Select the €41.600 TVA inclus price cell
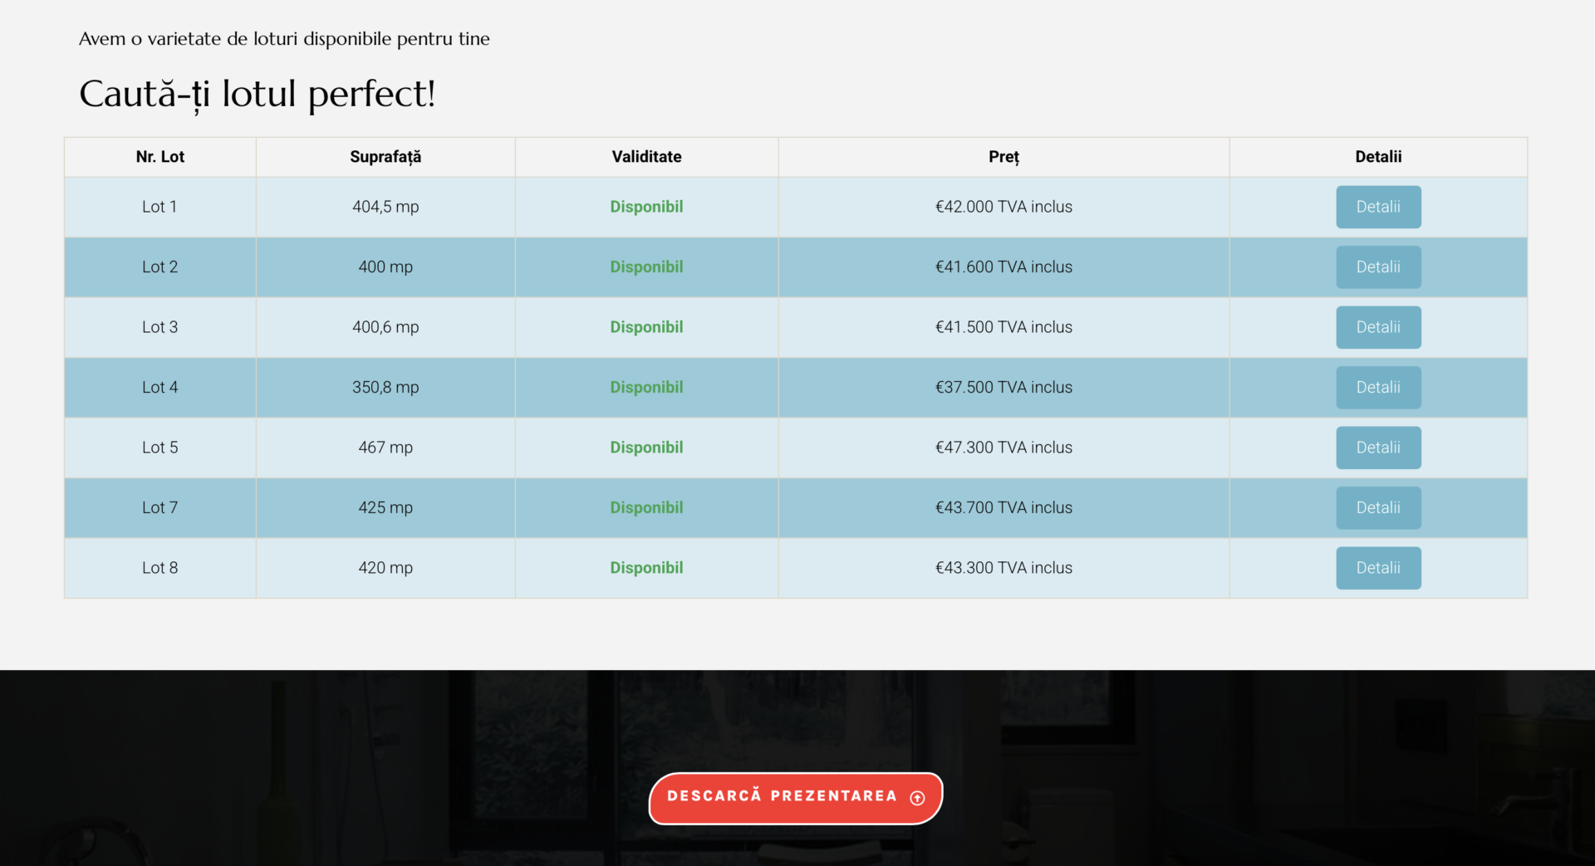The width and height of the screenshot is (1595, 866). 1003,267
